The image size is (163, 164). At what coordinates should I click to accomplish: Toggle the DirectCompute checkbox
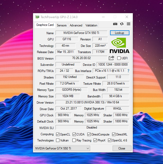(x=89, y=134)
